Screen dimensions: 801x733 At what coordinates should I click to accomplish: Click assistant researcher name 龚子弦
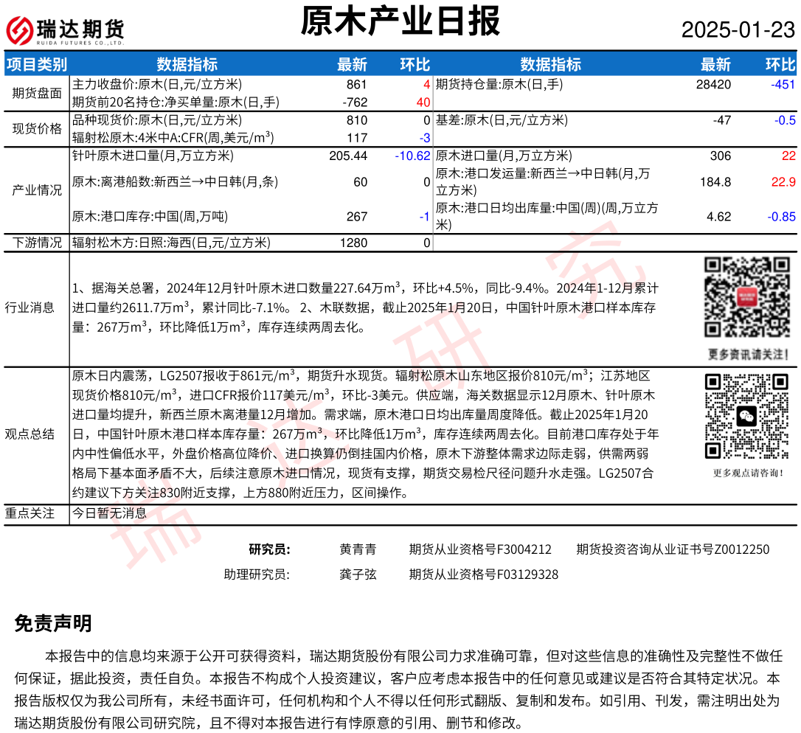tap(358, 574)
